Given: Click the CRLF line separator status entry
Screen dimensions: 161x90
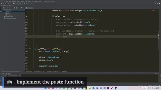Looking at the screenshot, I should [x=142, y=85].
